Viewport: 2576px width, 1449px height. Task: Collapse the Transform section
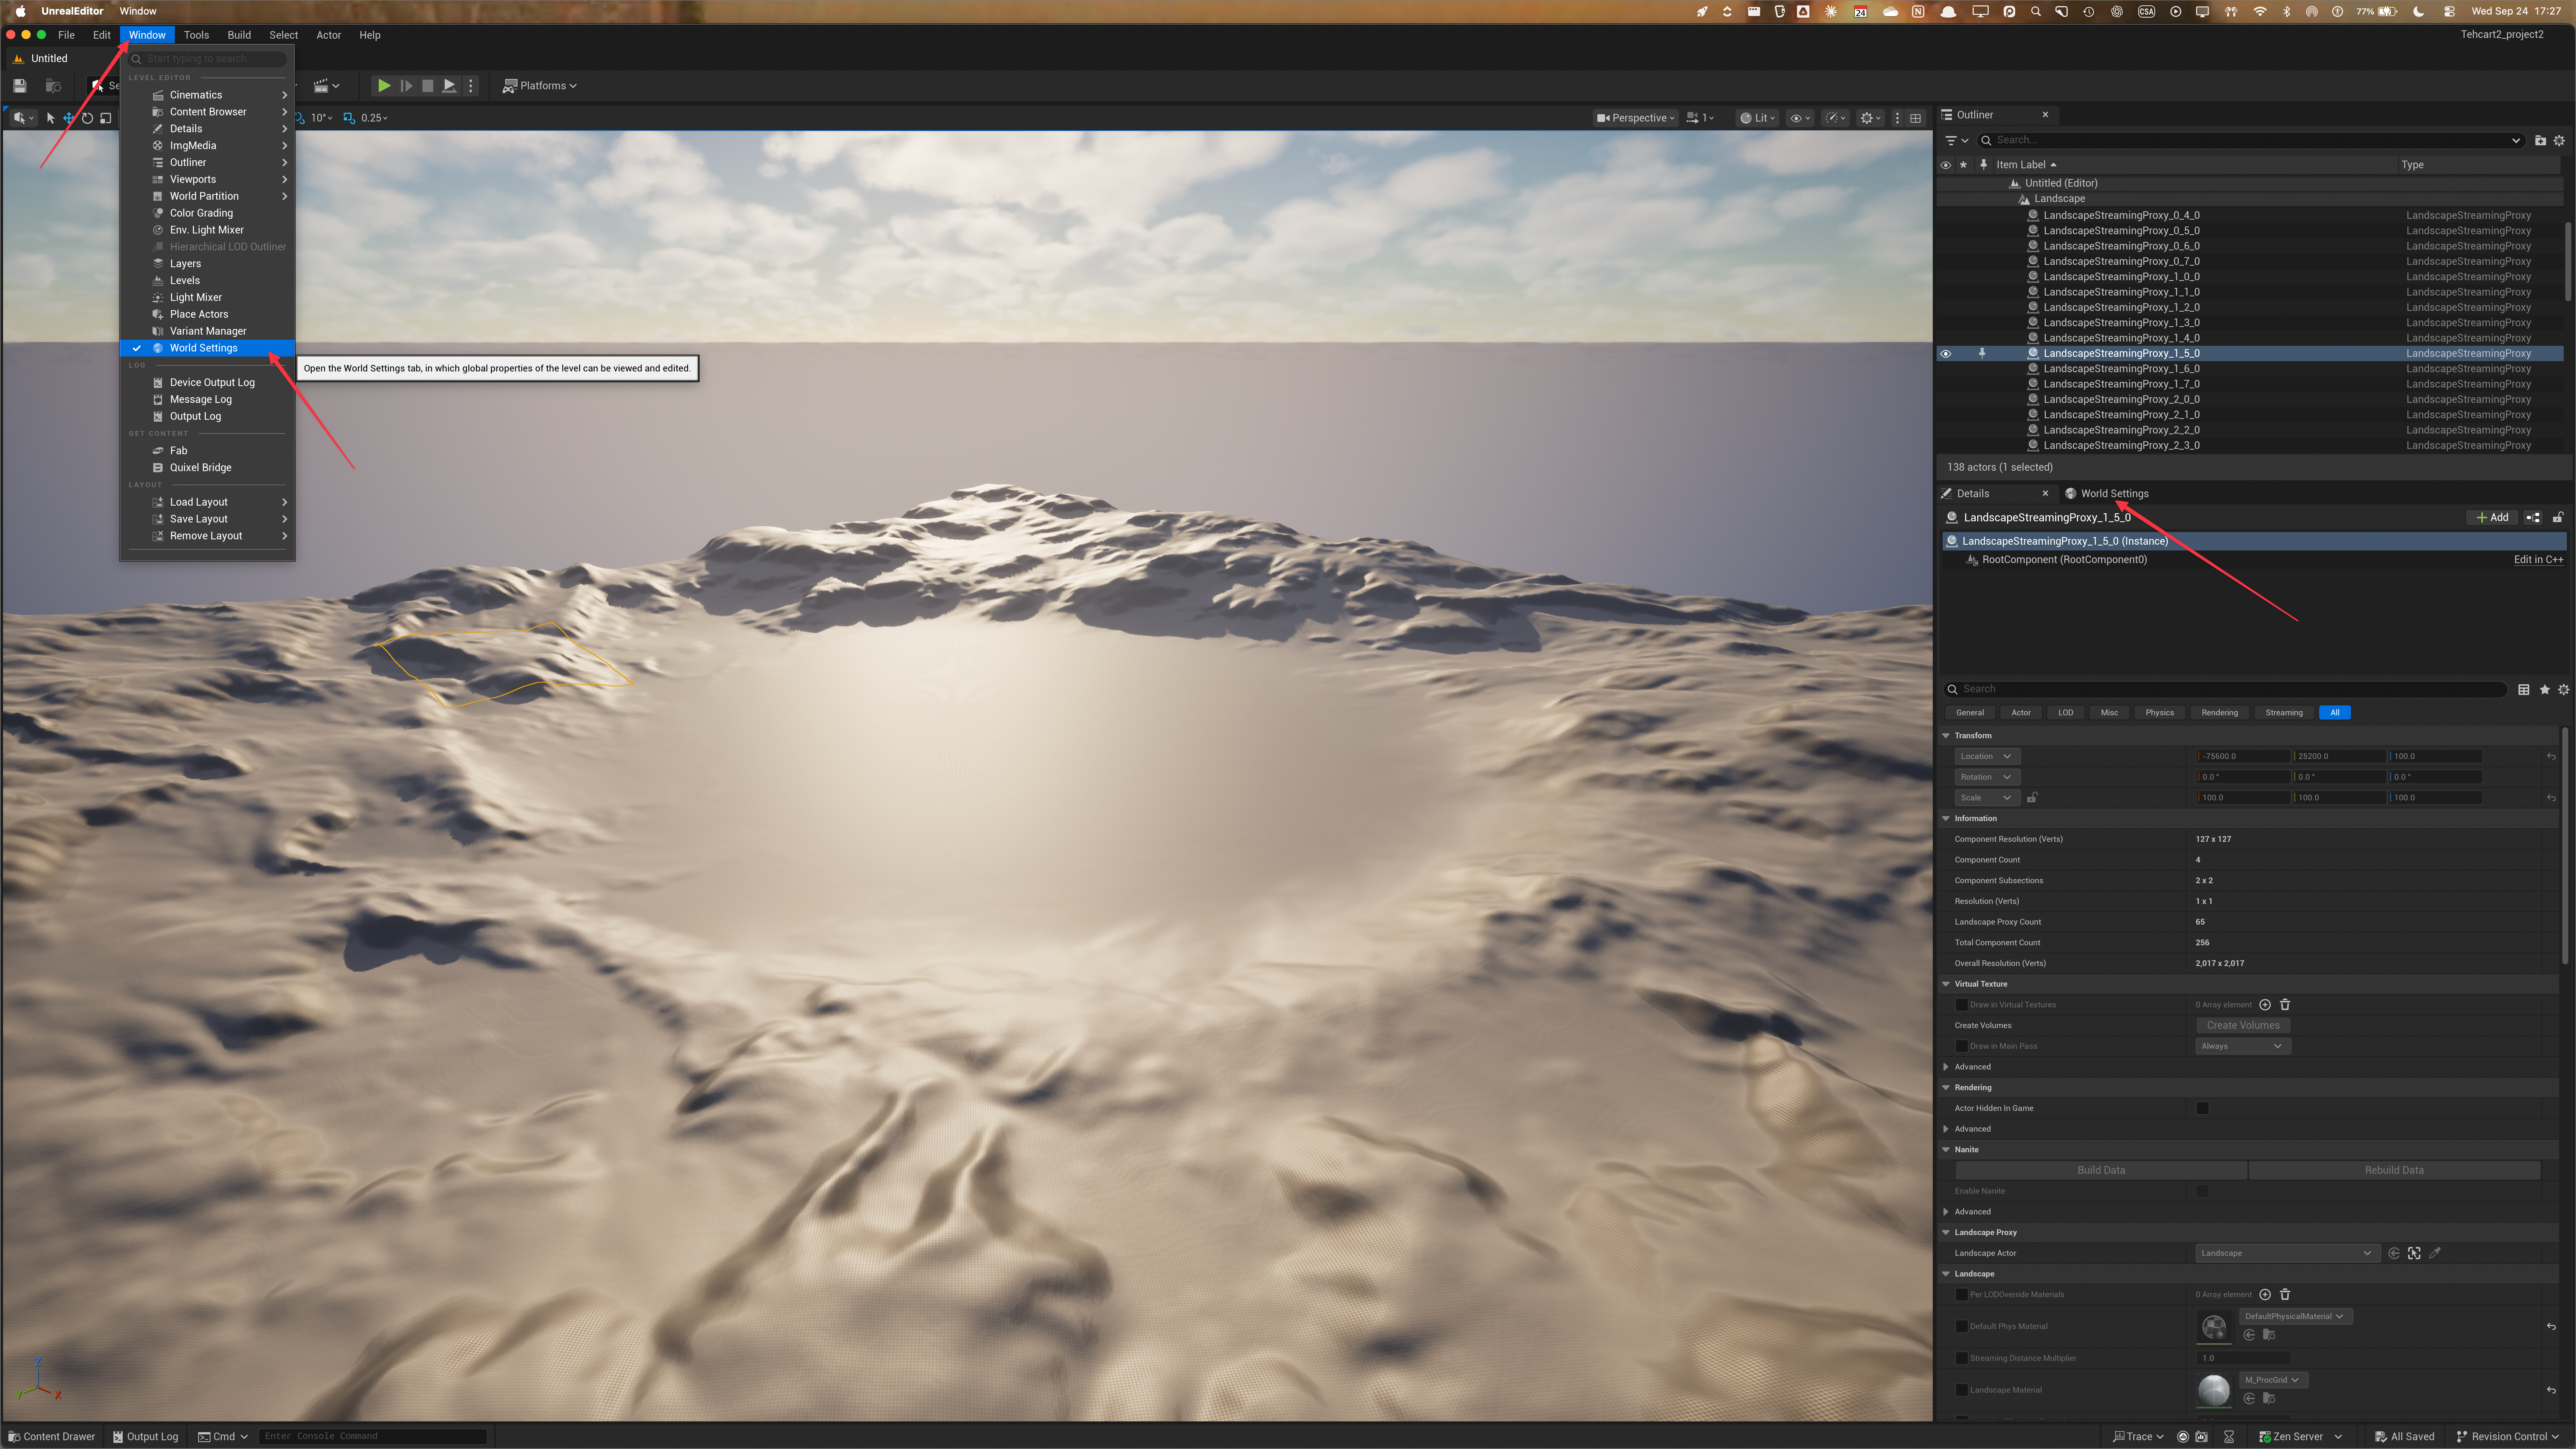pyautogui.click(x=1946, y=736)
